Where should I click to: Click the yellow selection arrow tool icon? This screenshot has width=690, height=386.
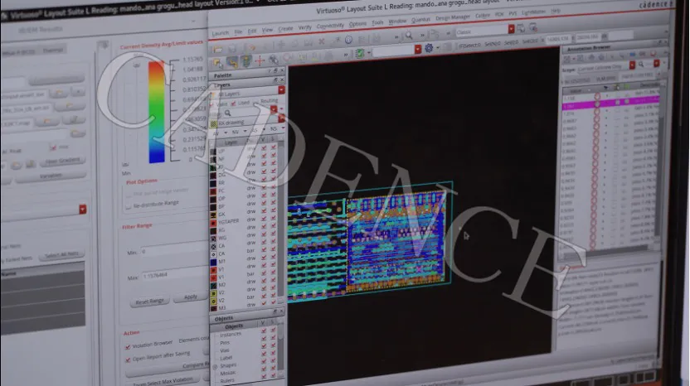coord(218,64)
